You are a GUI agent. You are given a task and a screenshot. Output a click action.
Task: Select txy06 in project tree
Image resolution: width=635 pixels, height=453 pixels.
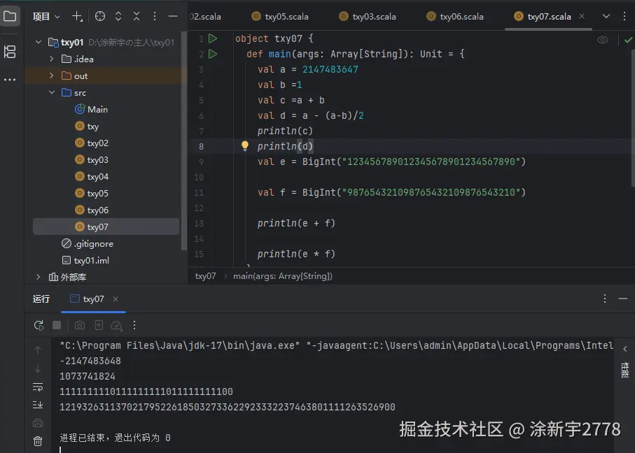pos(92,210)
